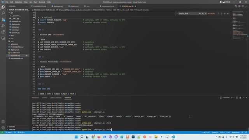The height and width of the screenshot is (140, 249).
Task: Close the terminal panel
Action: point(246,98)
